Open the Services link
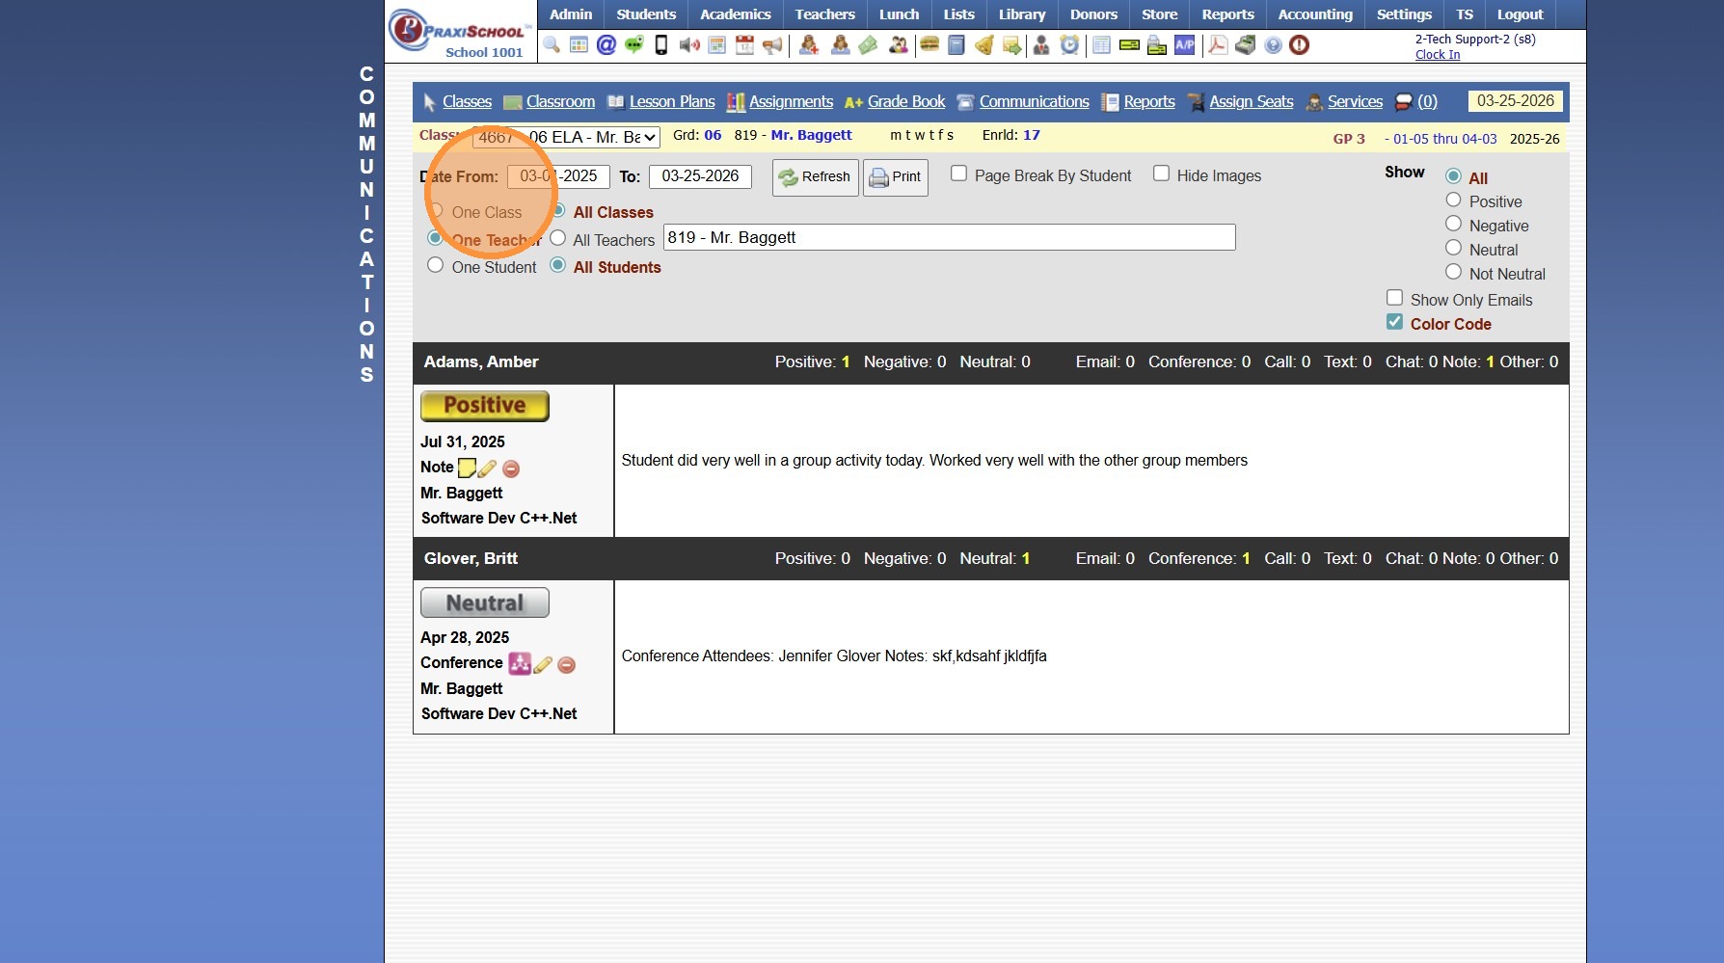Image resolution: width=1724 pixels, height=963 pixels. [x=1355, y=102]
